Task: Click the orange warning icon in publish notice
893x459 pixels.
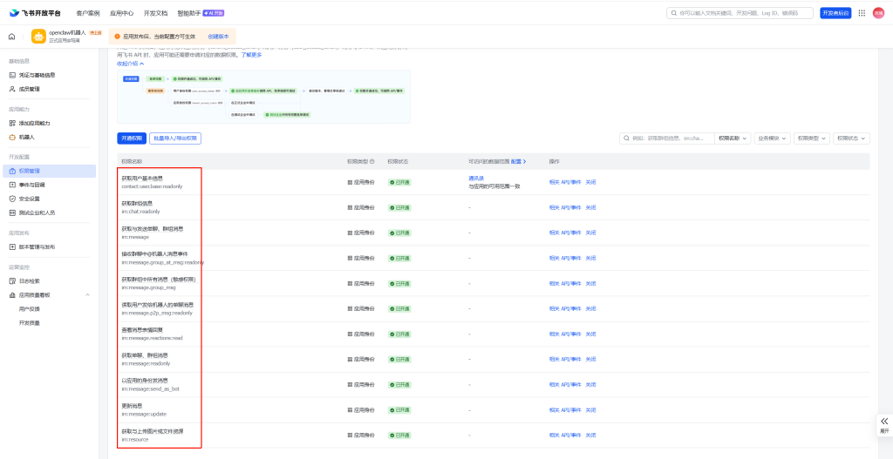Action: tap(118, 37)
